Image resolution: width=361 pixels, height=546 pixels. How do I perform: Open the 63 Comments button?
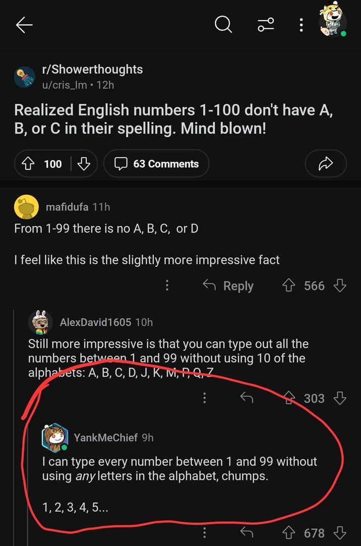point(156,163)
